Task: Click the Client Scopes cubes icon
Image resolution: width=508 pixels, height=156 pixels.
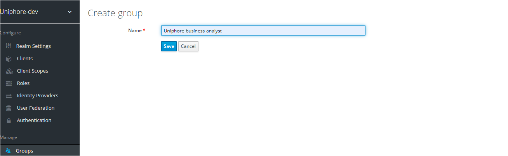Action: (9, 71)
